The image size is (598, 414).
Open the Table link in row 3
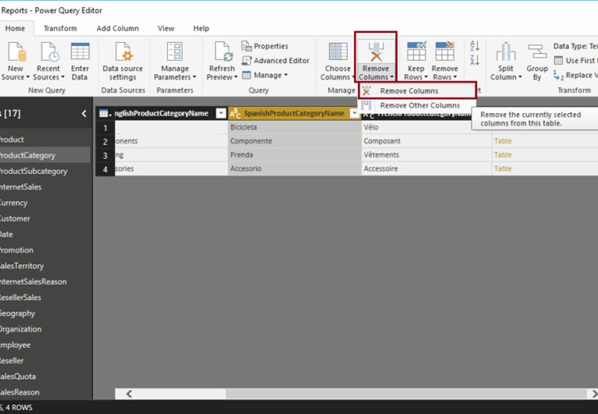click(x=503, y=155)
